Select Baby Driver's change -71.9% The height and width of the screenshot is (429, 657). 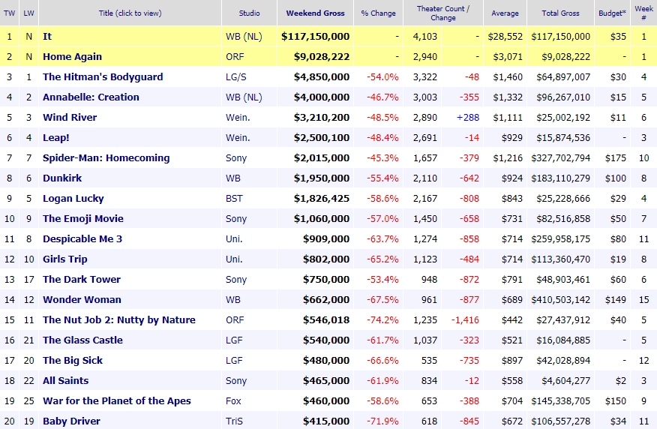click(x=382, y=421)
